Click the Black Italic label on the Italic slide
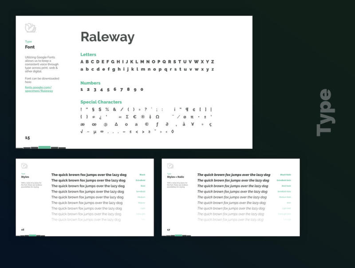This screenshot has width=355, height=268. tap(285, 175)
